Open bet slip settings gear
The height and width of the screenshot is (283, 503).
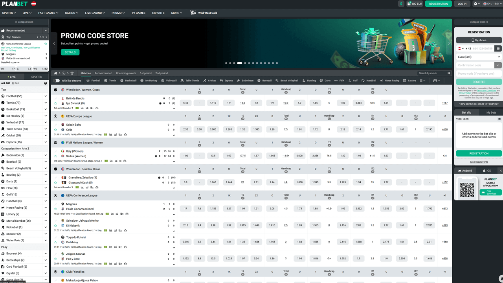(x=499, y=119)
